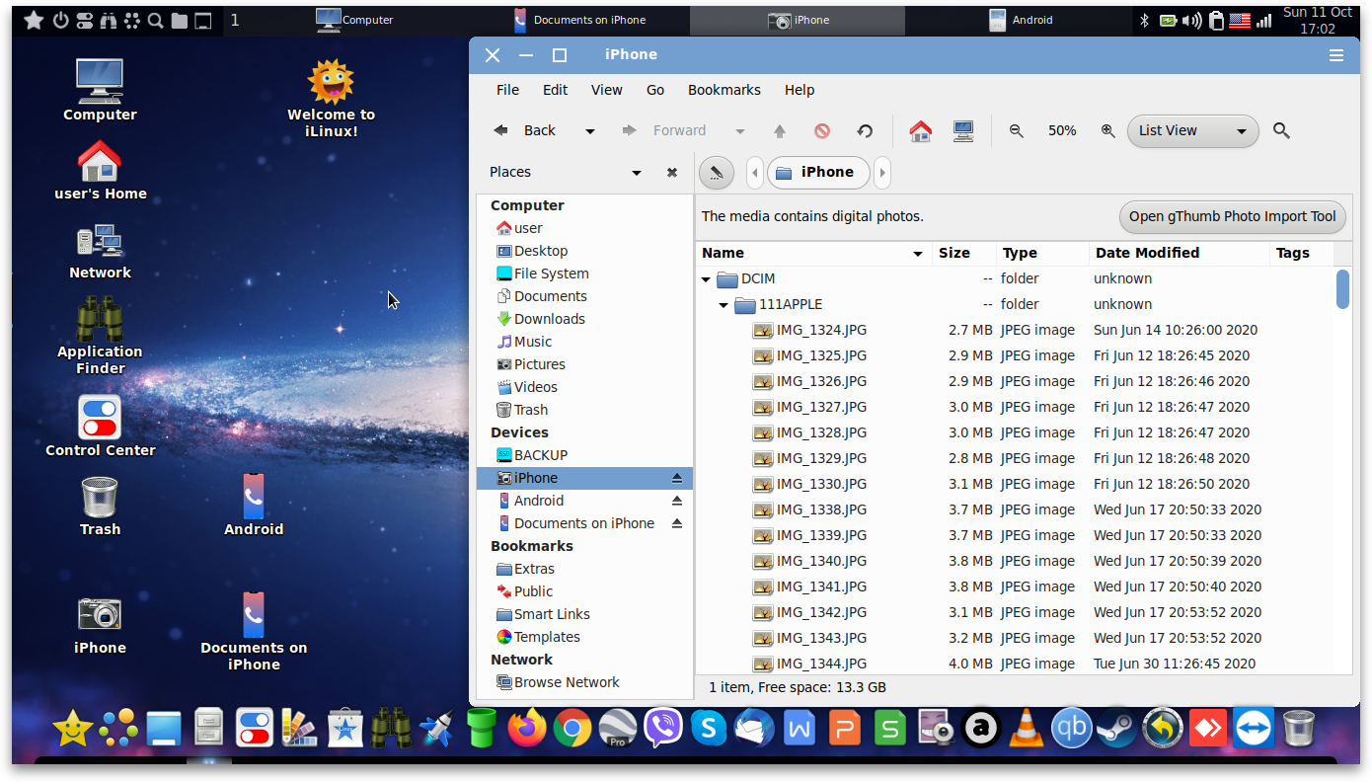Viewport: 1372px width, 782px height.
Task: Toggle the location text entry pencil button
Action: (x=717, y=173)
